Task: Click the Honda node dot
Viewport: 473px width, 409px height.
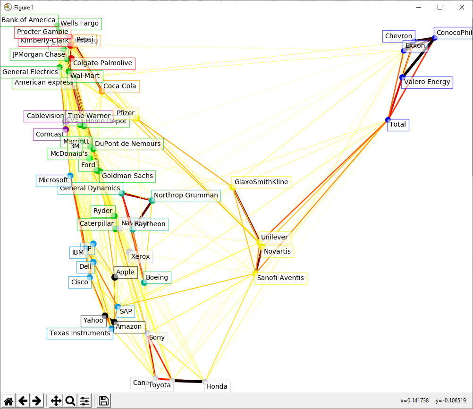Action: [205, 382]
